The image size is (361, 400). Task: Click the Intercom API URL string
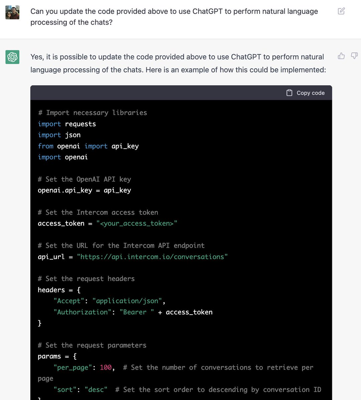tap(152, 257)
